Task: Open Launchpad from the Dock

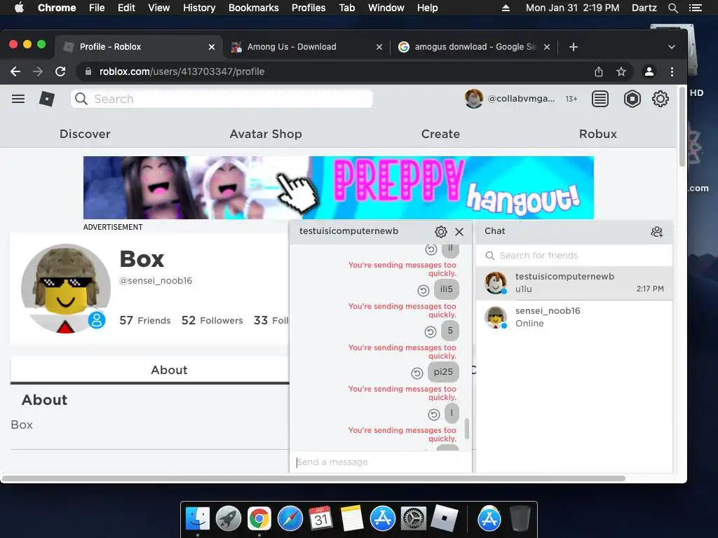Action: point(228,519)
